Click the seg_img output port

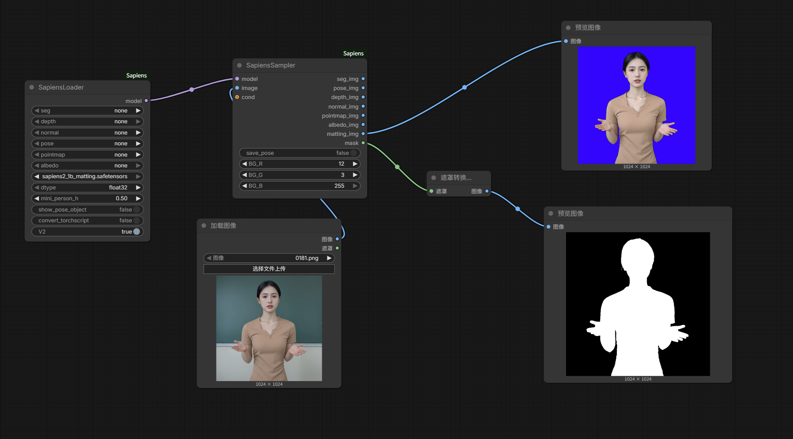click(x=363, y=79)
